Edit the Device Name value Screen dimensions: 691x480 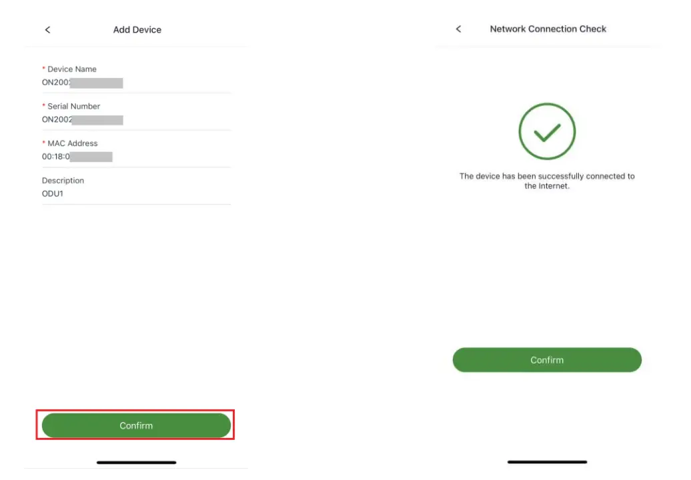[82, 83]
